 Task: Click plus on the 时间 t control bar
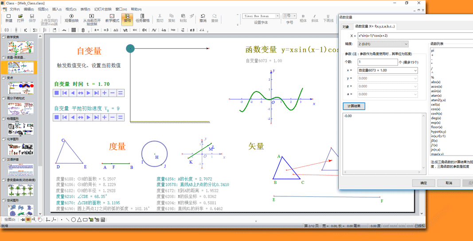(105, 93)
